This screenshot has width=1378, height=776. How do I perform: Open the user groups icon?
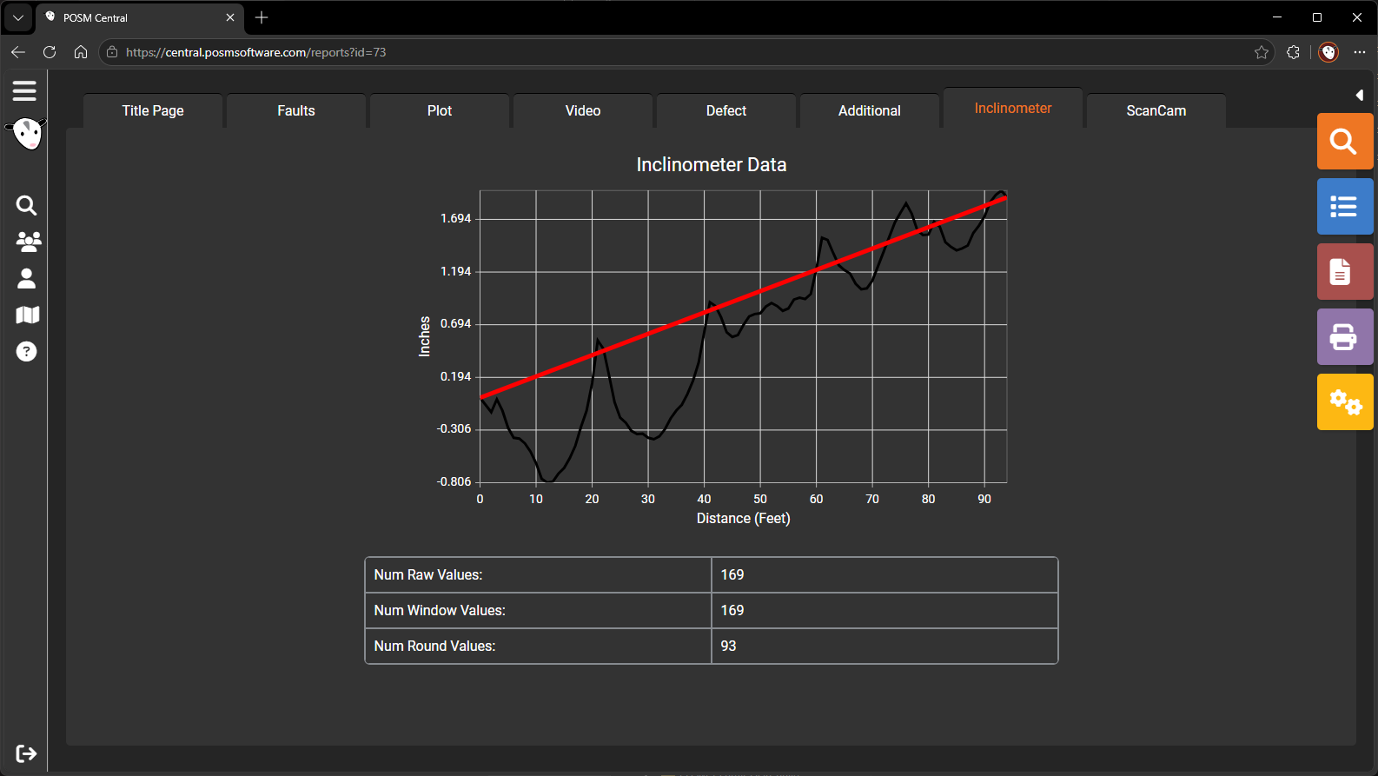click(28, 242)
